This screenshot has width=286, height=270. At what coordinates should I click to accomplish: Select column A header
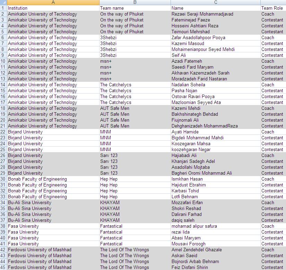[x=53, y=2]
